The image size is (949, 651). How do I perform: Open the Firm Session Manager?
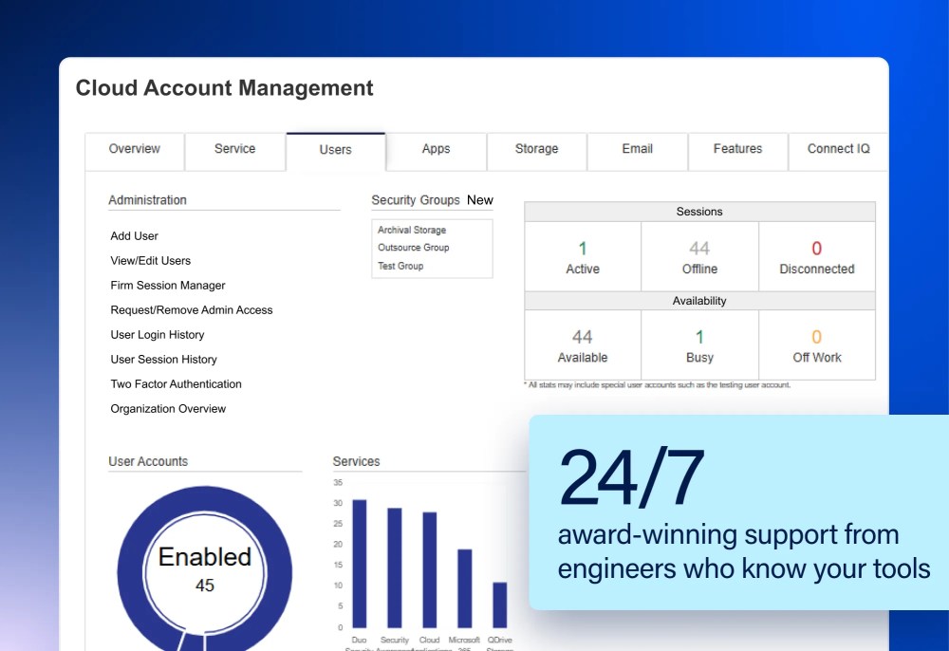[x=167, y=285]
